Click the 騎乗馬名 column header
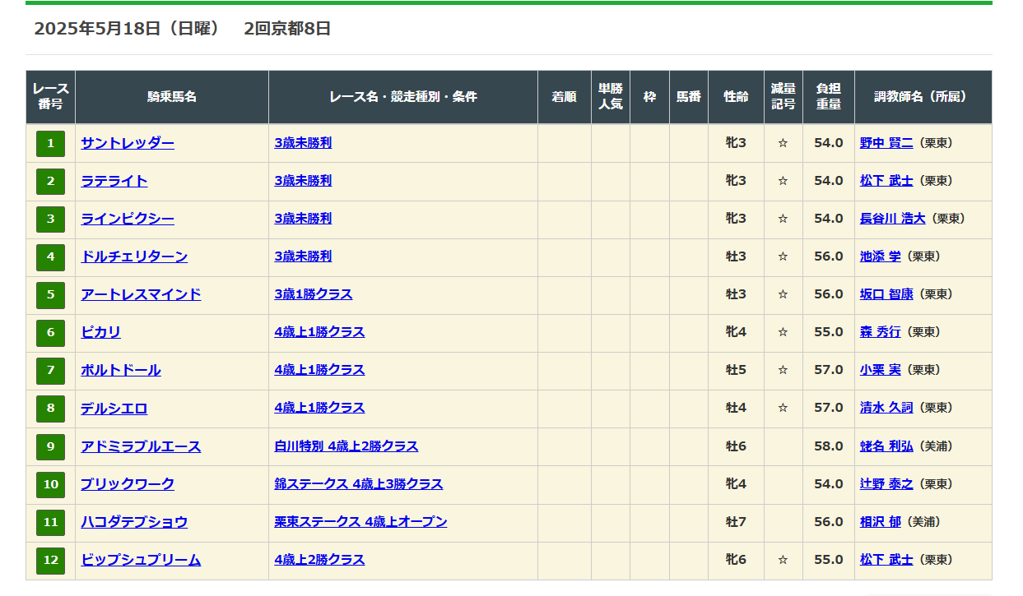This screenshot has height=596, width=1023. [172, 97]
